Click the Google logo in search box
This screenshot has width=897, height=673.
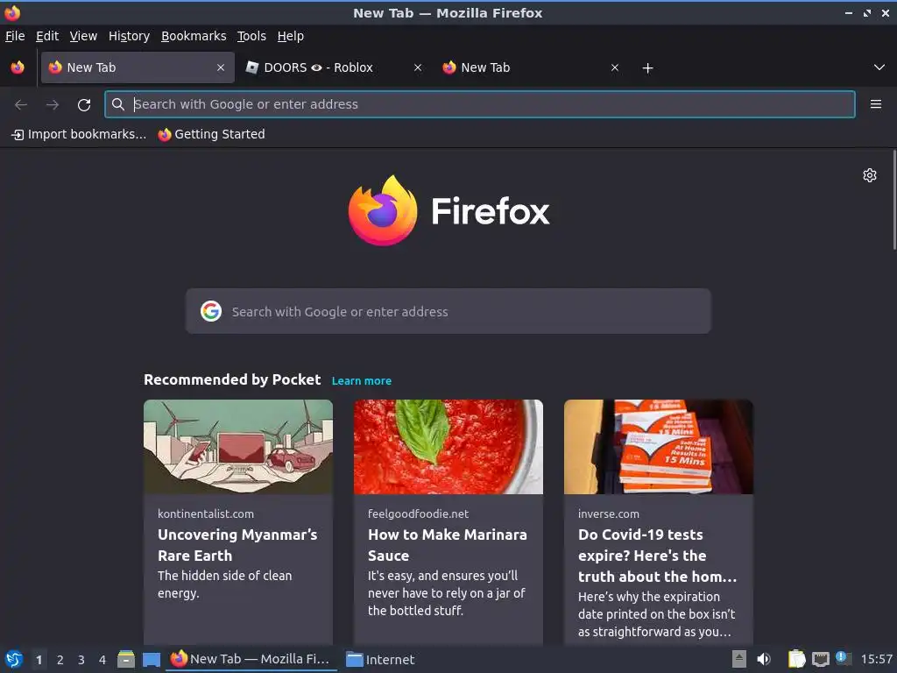[211, 311]
